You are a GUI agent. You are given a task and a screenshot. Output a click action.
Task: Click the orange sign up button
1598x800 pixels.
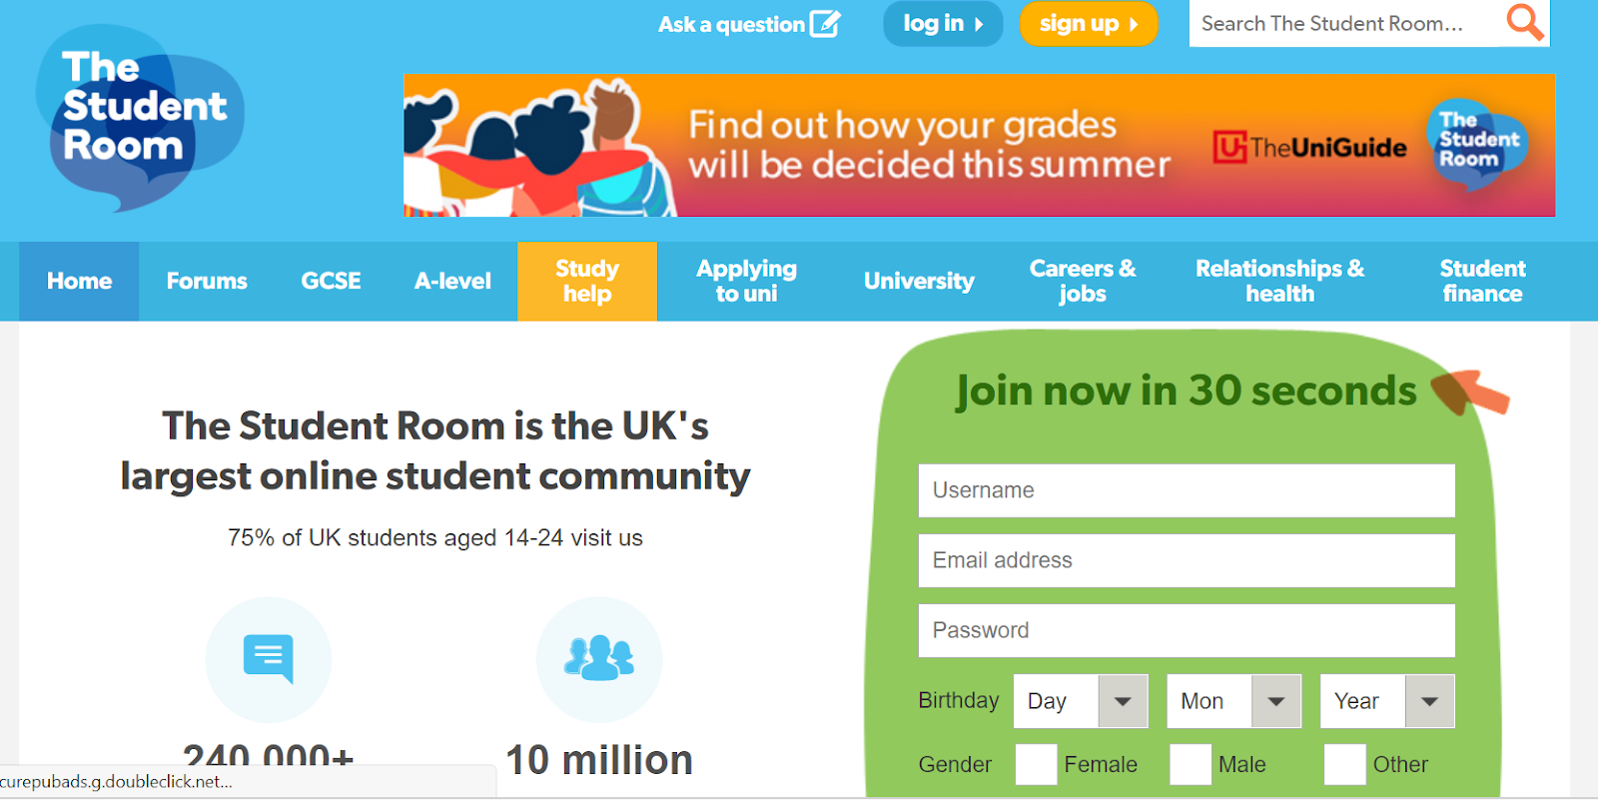point(1089,23)
